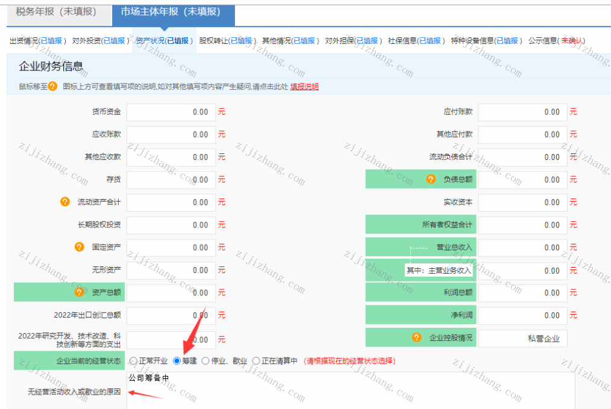Open 公示信息 (未确认) section
Screen dimensions: 611x409
click(x=557, y=41)
